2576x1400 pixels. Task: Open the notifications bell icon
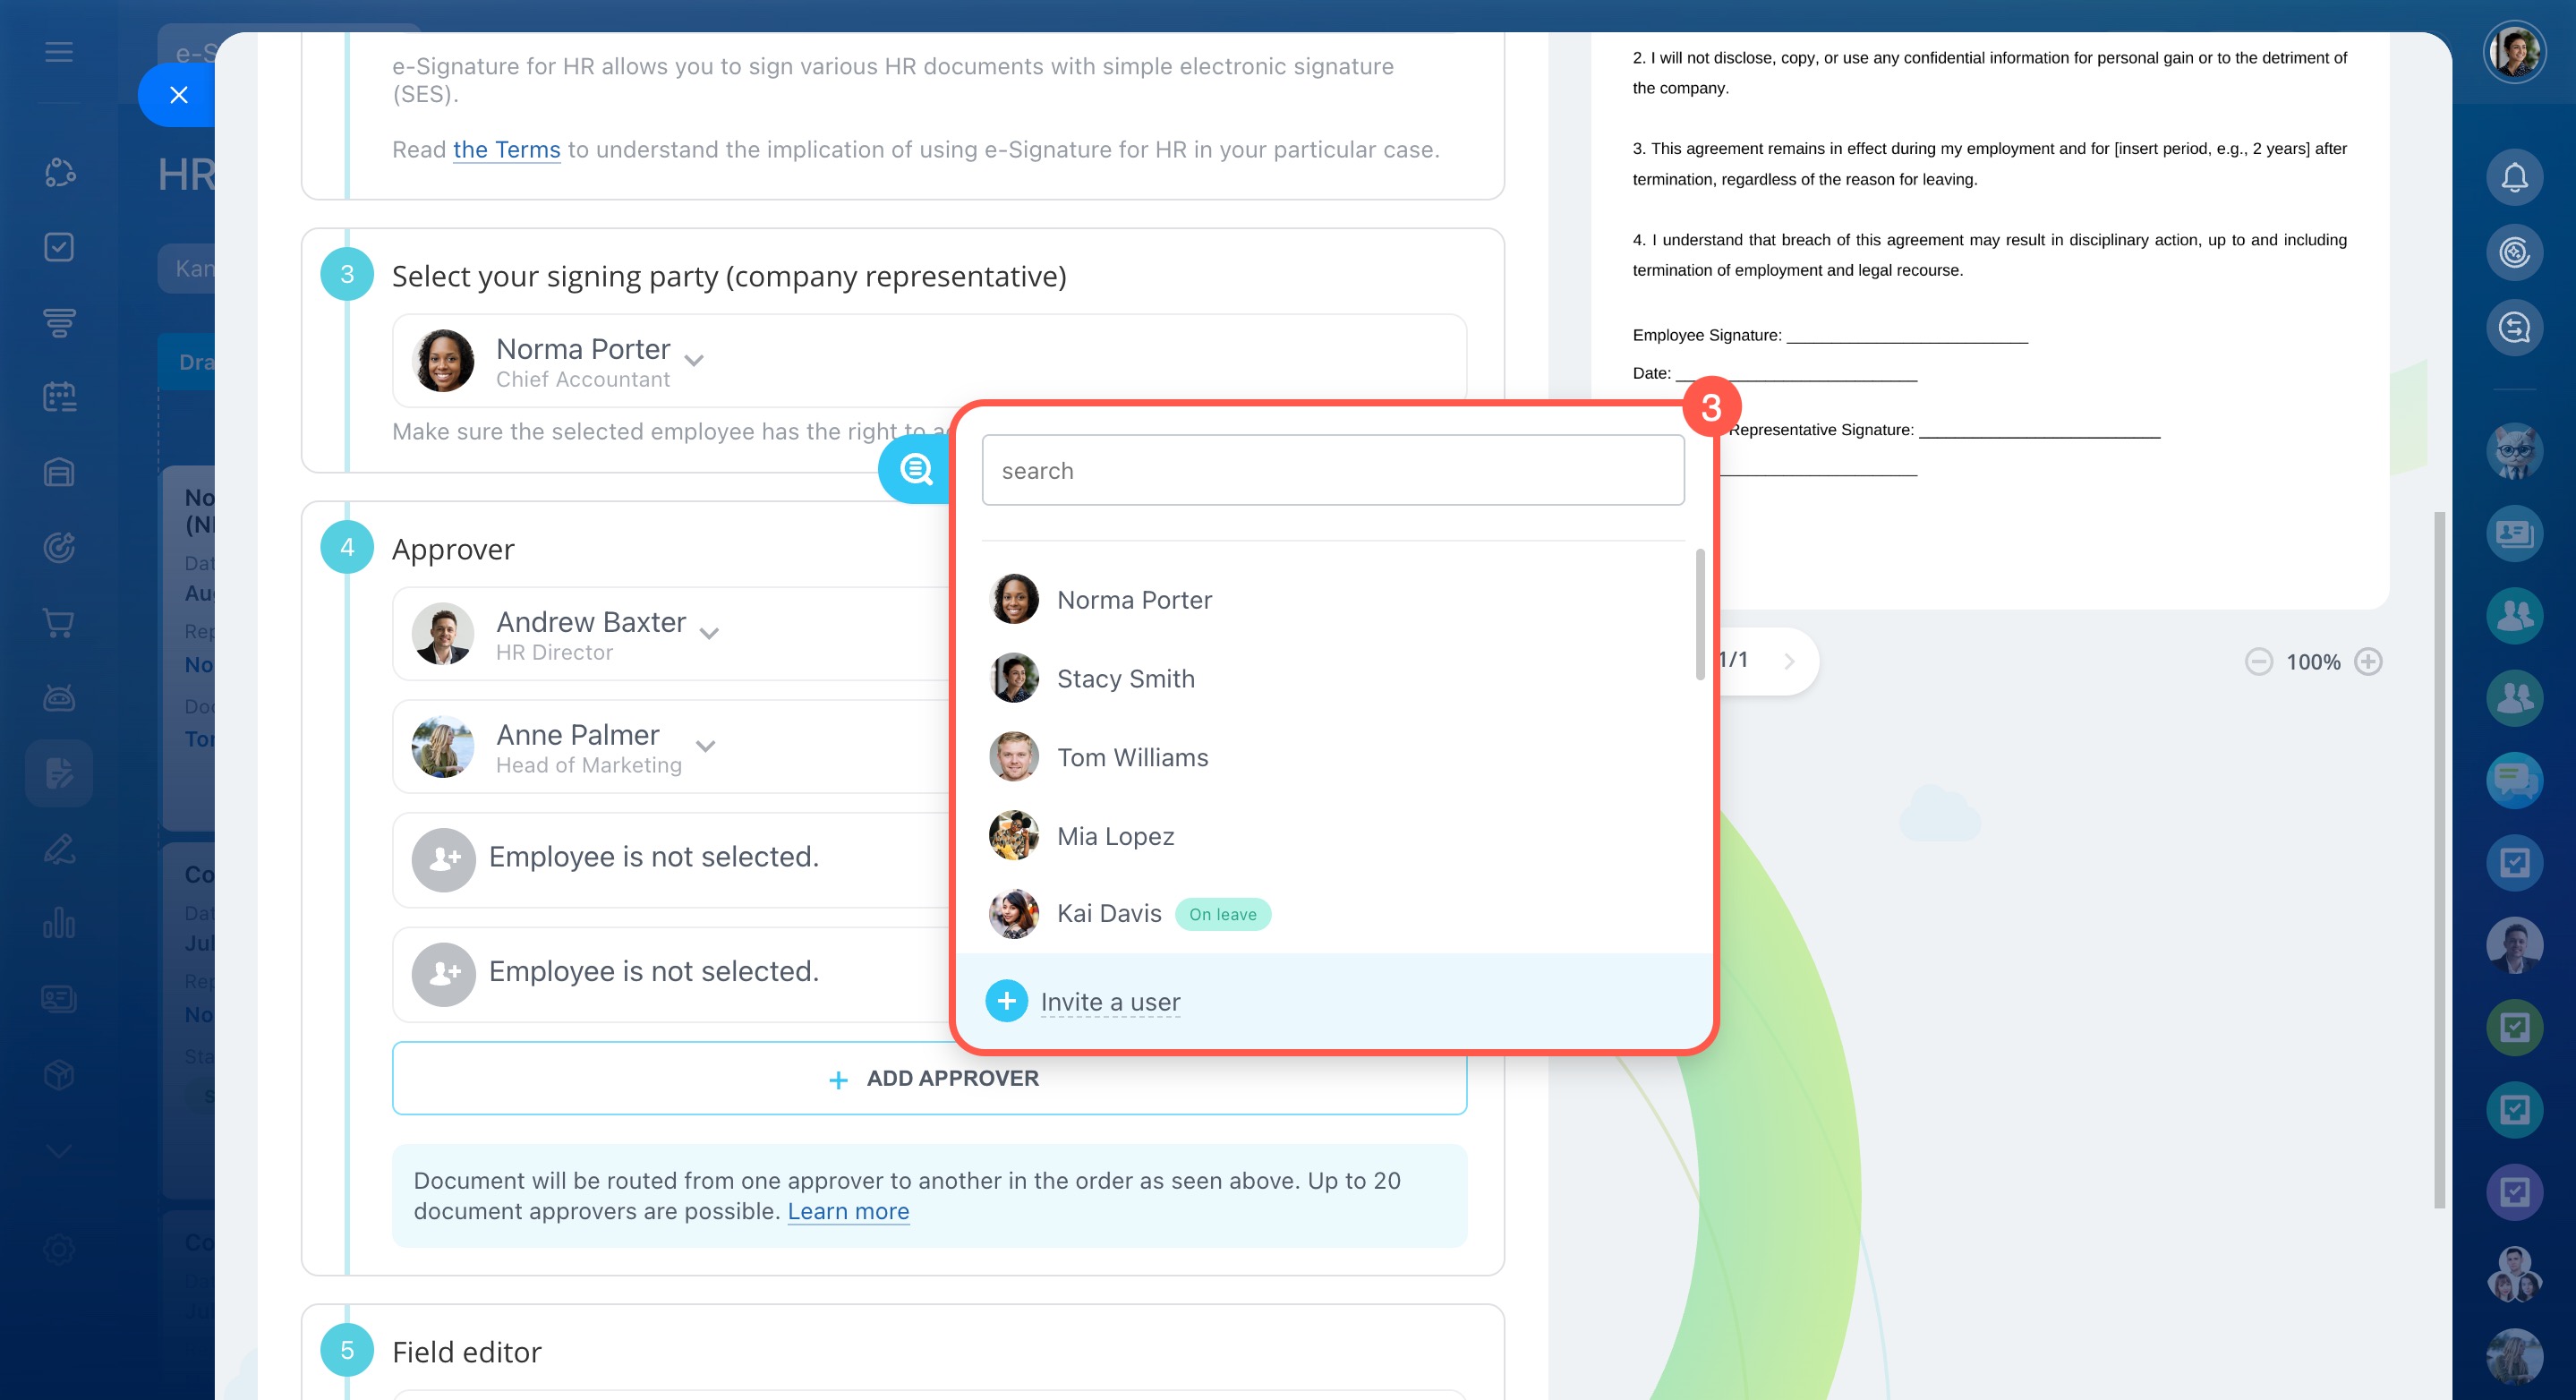pos(2514,177)
